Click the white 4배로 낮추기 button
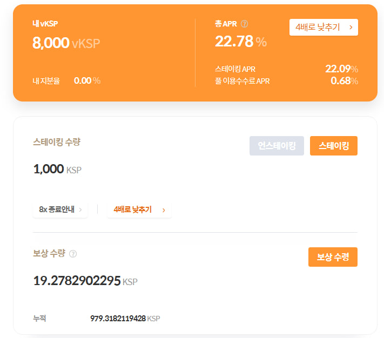The height and width of the screenshot is (338, 384). click(324, 27)
